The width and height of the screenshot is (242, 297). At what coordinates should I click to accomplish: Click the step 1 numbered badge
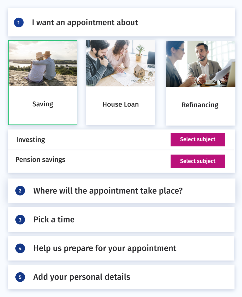pos(19,22)
